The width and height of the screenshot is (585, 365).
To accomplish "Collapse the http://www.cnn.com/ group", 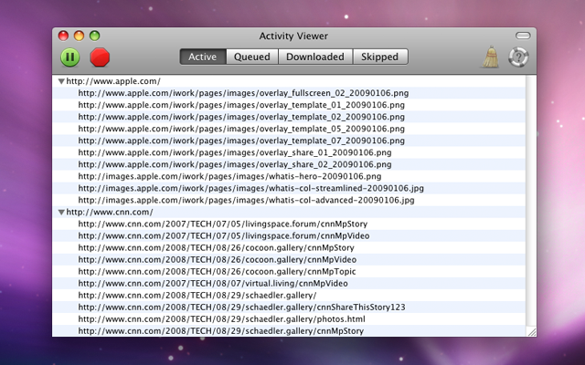I will 61,212.
